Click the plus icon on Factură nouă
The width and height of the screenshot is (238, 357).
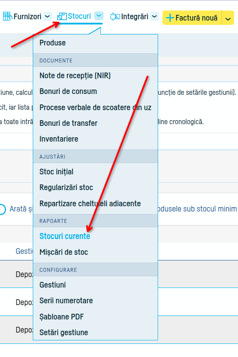pos(170,18)
